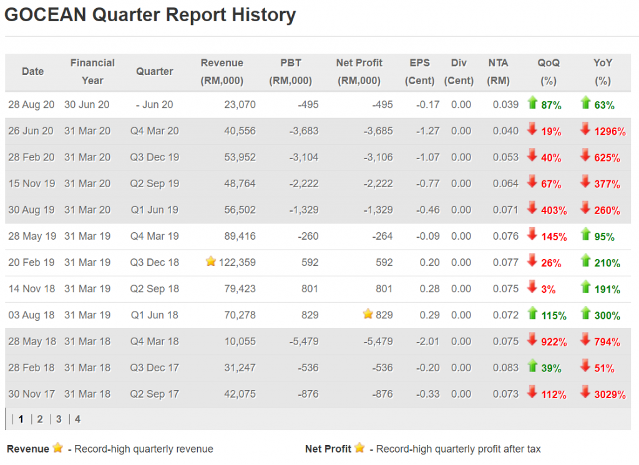The width and height of the screenshot is (639, 465).
Task: Click the Net Profit column header
Action: pos(359,72)
